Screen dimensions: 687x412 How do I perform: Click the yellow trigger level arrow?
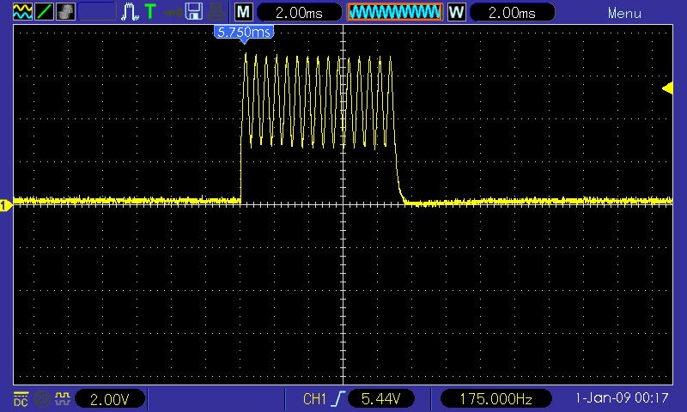[668, 88]
